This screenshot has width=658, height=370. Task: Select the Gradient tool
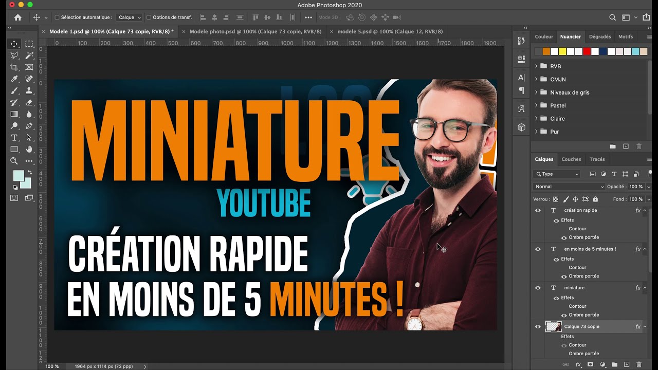pyautogui.click(x=14, y=114)
